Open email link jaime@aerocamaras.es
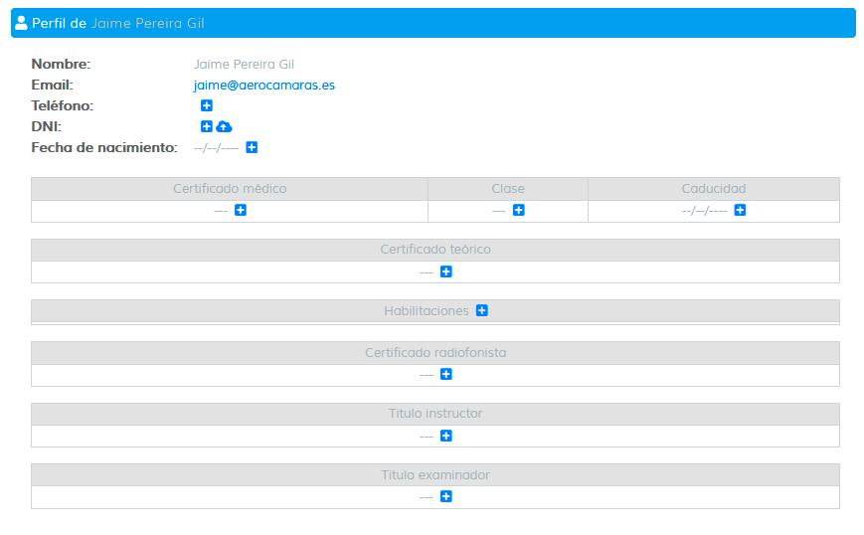 [x=264, y=86]
